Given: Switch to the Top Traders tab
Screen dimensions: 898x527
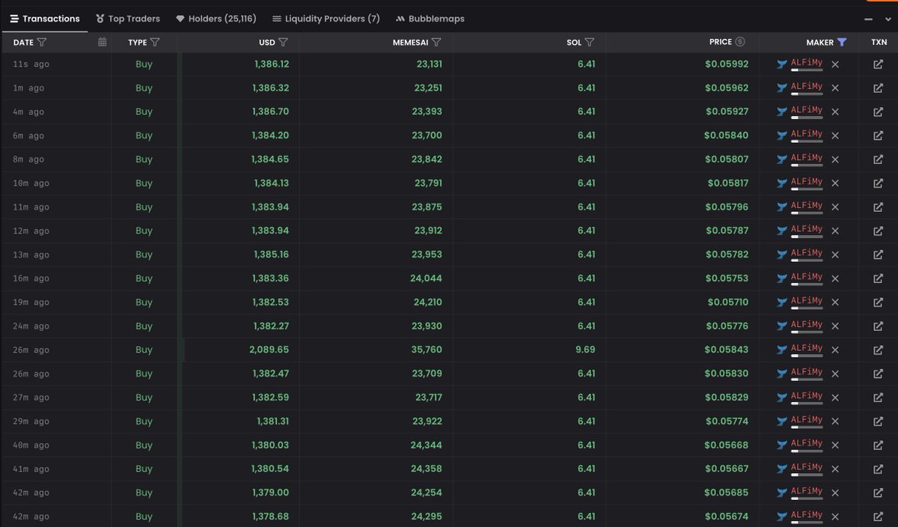Looking at the screenshot, I should [x=127, y=19].
